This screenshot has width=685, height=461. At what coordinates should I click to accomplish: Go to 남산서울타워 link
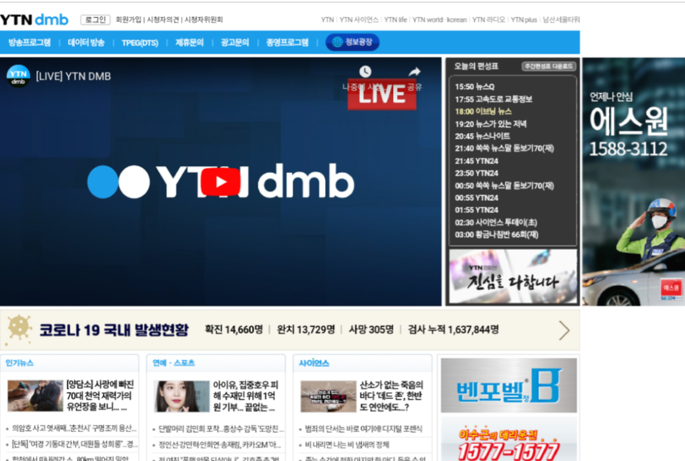[x=561, y=19]
